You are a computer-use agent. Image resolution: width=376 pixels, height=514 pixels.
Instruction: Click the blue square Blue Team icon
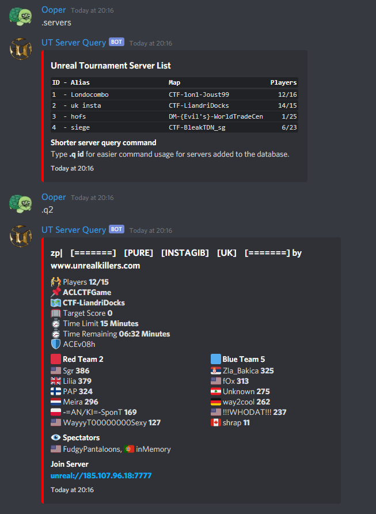pyautogui.click(x=215, y=359)
